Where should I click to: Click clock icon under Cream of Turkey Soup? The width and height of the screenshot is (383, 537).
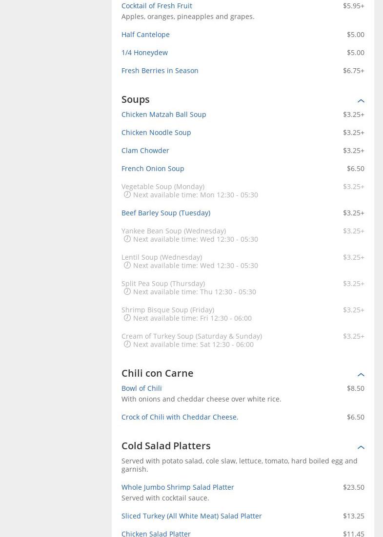click(127, 344)
